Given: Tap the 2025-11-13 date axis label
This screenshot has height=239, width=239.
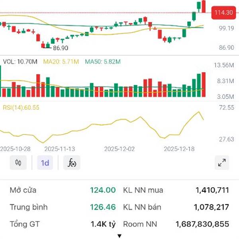Looking at the screenshot, I should pos(60,149).
